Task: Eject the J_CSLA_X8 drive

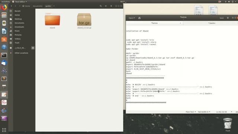Action: click(x=33, y=48)
